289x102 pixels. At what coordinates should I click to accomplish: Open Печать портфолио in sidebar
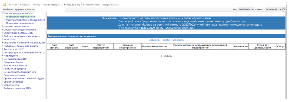[x=14, y=75]
